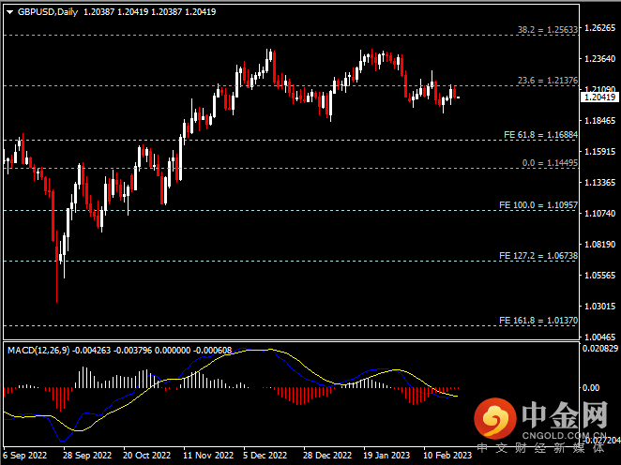Select the 23.6 = 1.21376 Fibonacci label
This screenshot has height=465, width=621.
(548, 82)
